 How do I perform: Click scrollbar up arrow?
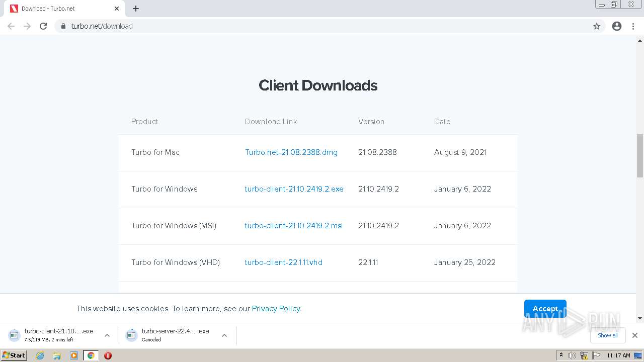click(640, 41)
